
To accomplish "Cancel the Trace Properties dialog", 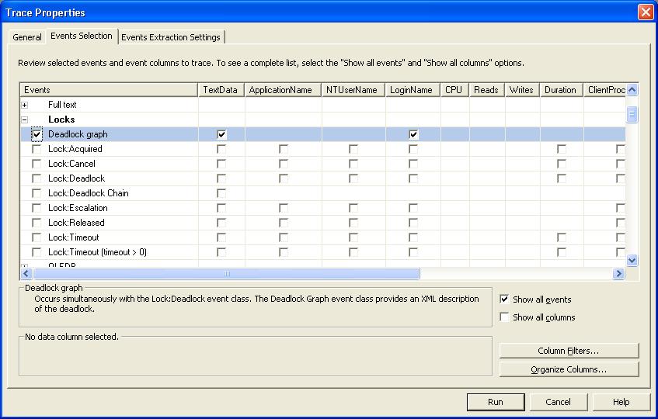I will pyautogui.click(x=558, y=402).
